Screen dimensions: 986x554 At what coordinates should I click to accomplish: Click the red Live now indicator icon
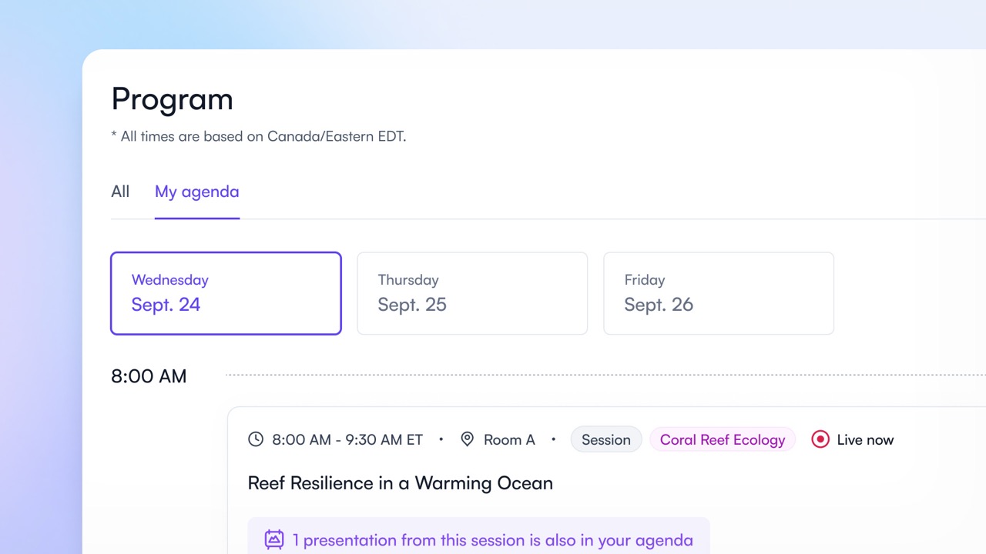click(820, 439)
